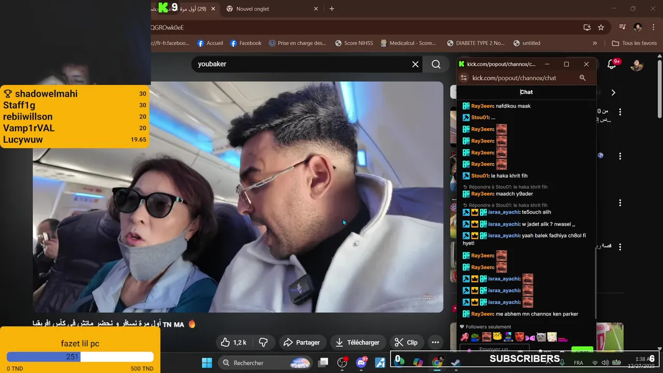Open Google Chrome taskbar icon
Image resolution: width=663 pixels, height=373 pixels.
click(x=437, y=363)
